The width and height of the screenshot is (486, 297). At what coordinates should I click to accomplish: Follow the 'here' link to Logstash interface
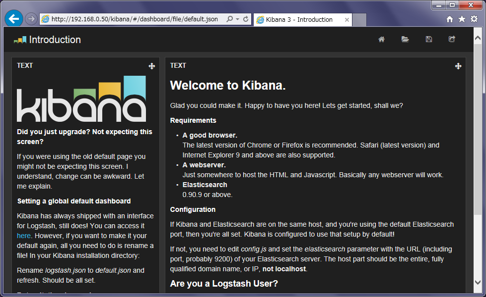click(23, 236)
